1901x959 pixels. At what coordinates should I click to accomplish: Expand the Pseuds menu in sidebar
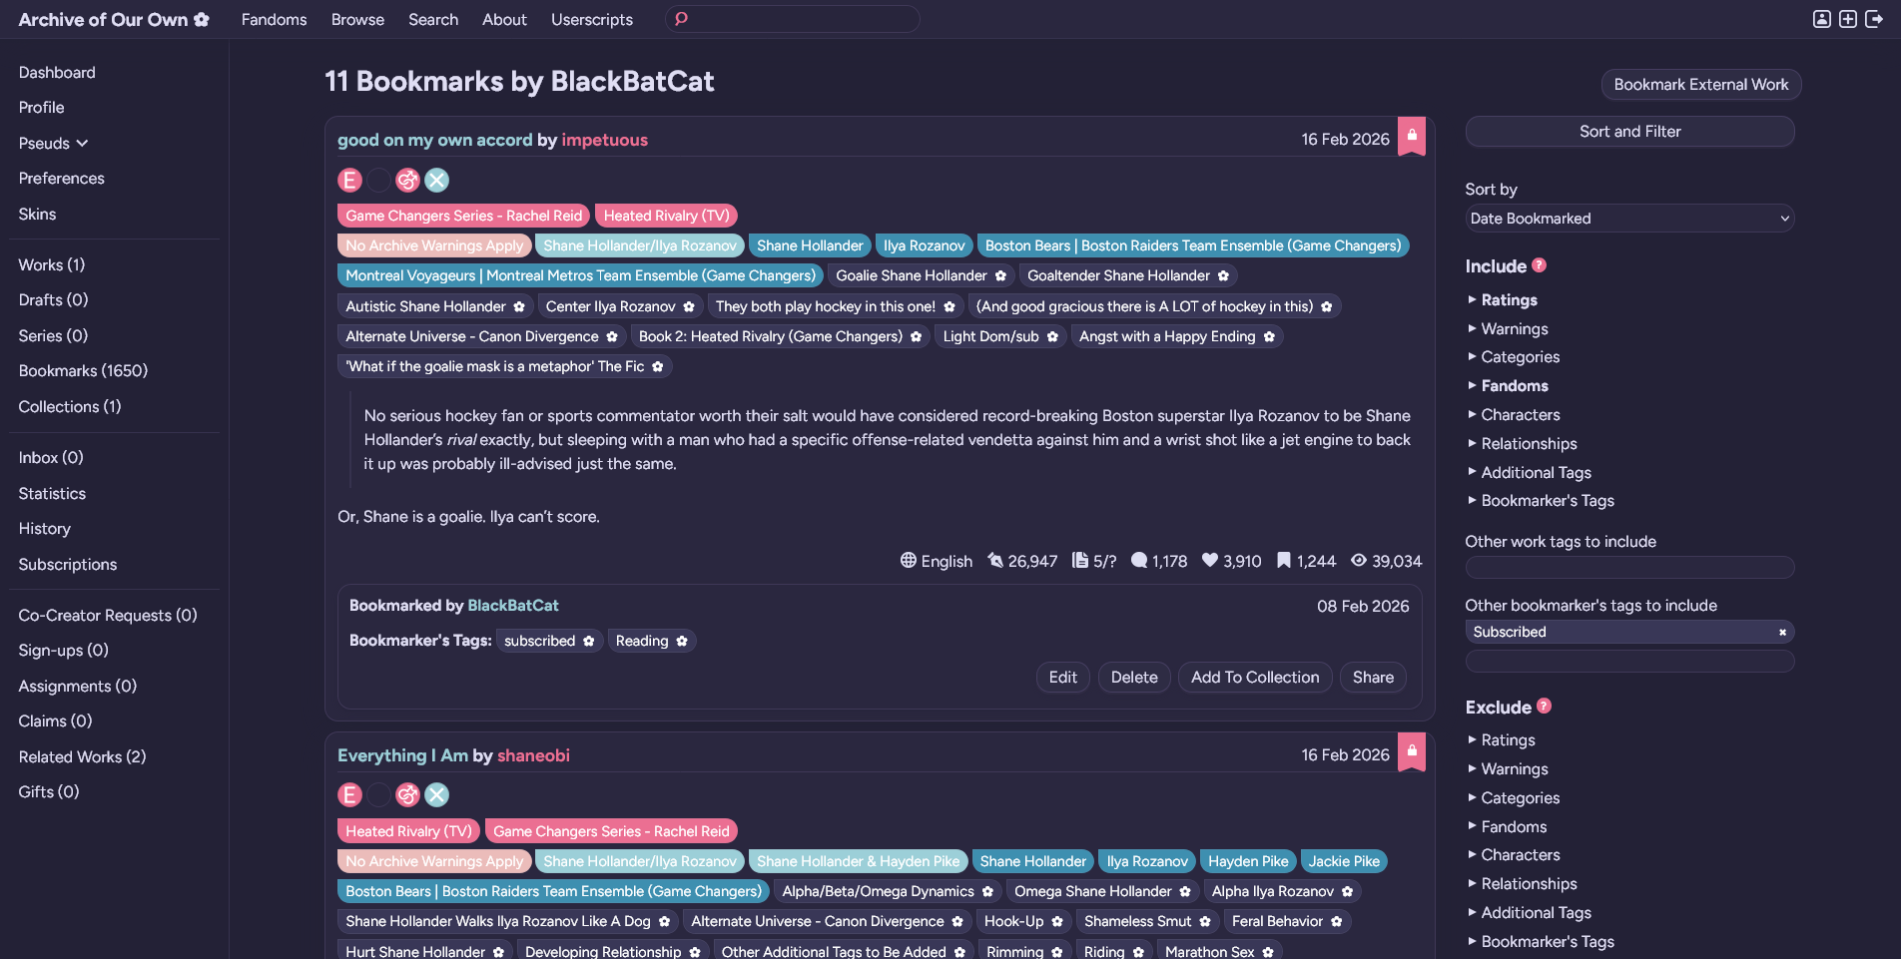(x=53, y=143)
